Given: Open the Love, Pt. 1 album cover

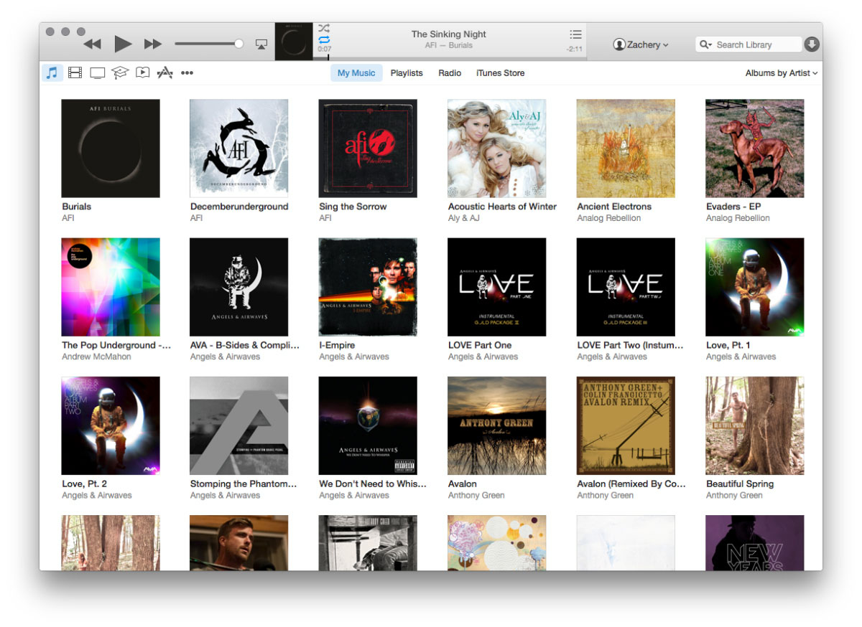Looking at the screenshot, I should click(x=755, y=287).
